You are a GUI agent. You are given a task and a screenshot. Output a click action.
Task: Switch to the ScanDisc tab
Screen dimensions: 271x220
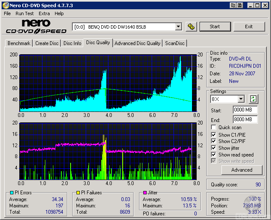point(175,43)
